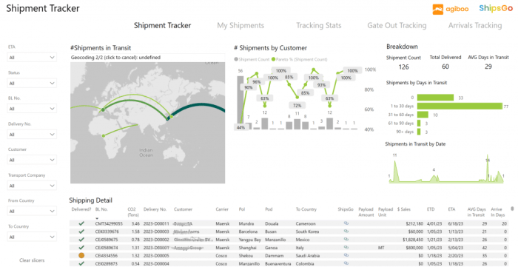Click the $212,180 sales cell
Viewport: 518px width, 267px height.
pyautogui.click(x=414, y=224)
